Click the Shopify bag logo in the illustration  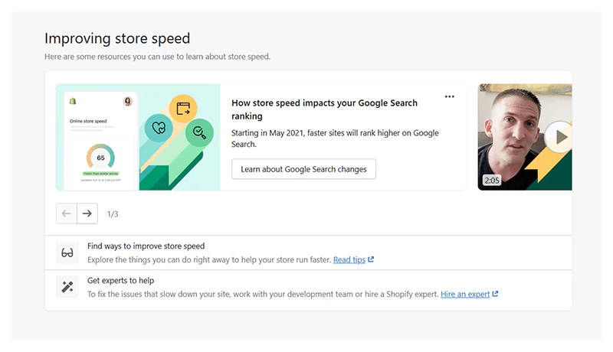click(74, 101)
